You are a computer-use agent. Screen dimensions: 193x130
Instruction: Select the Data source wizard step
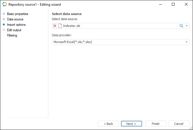pyautogui.click(x=14, y=19)
